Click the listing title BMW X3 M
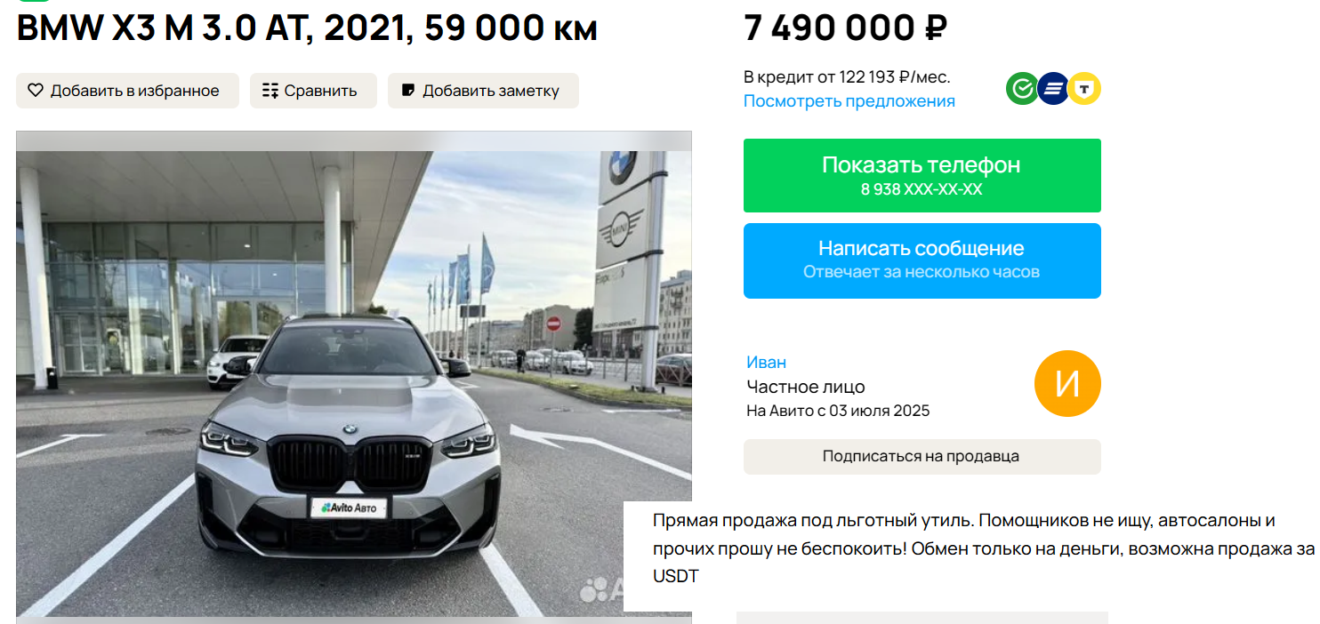 pyautogui.click(x=307, y=28)
